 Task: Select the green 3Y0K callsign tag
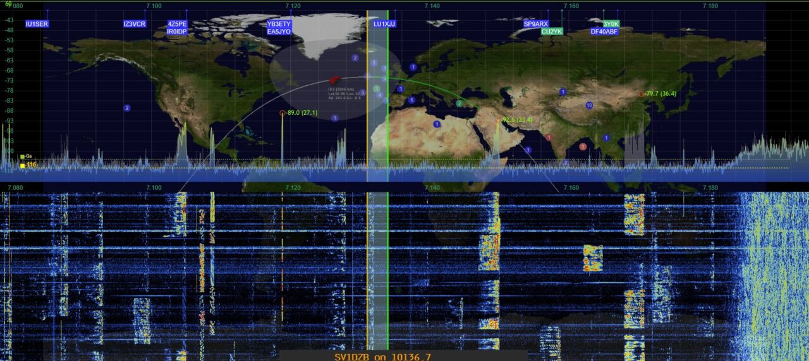click(611, 24)
